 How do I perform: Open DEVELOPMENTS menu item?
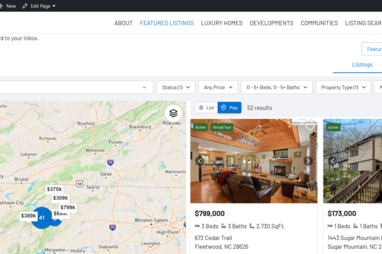[271, 23]
